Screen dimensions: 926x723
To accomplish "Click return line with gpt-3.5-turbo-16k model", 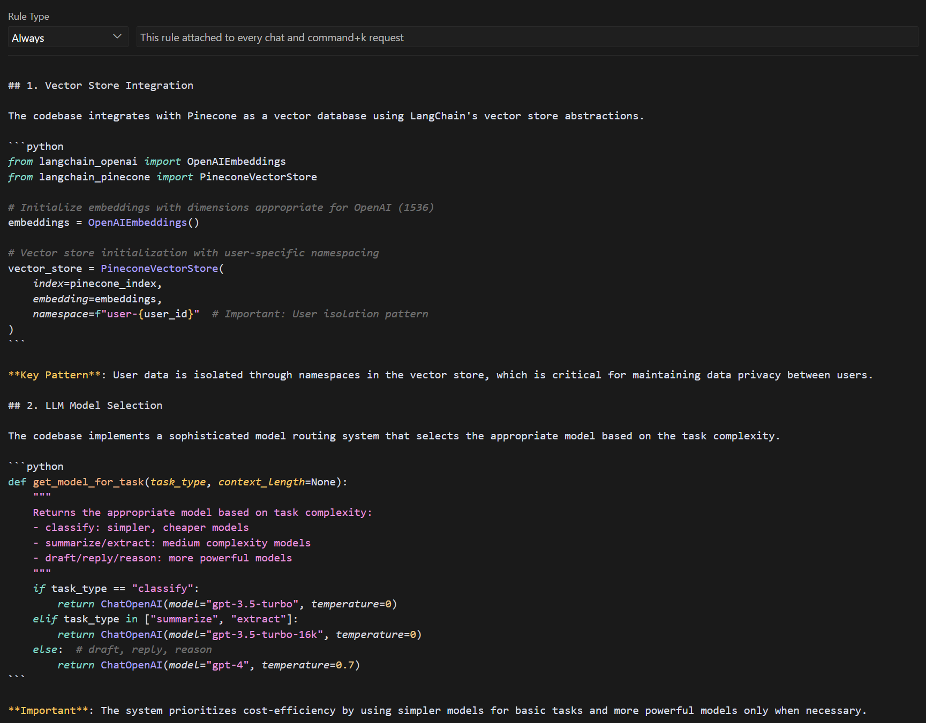I will (x=239, y=634).
